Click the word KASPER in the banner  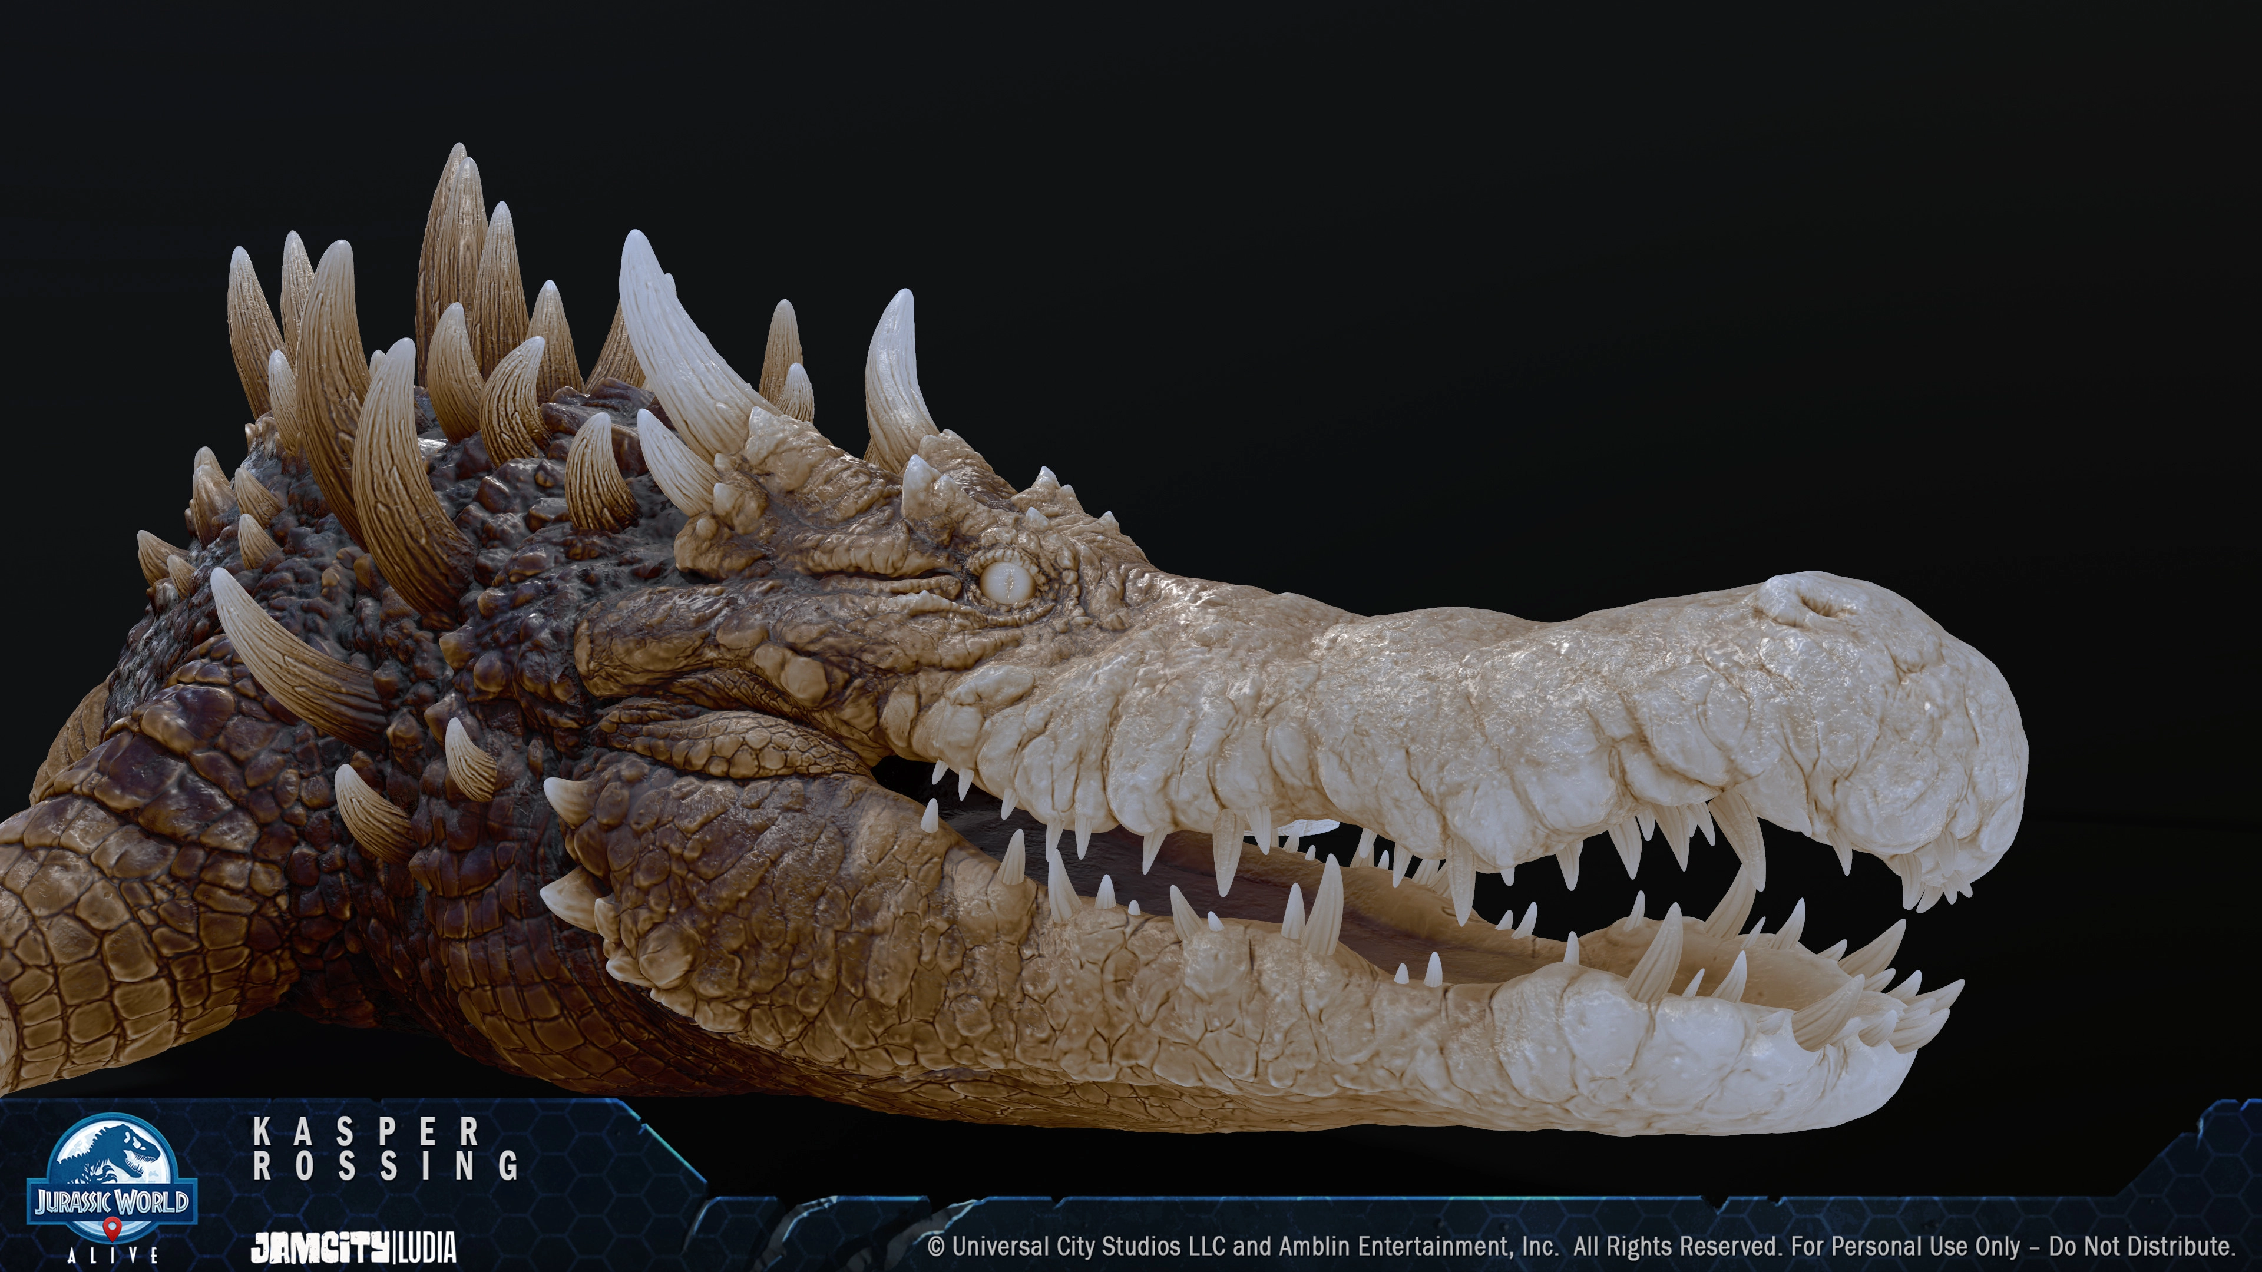click(x=366, y=1131)
